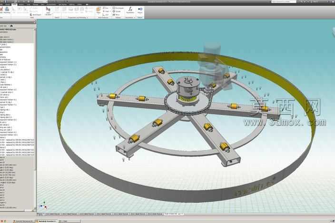Click the search field in title bar

(x=284, y=1)
